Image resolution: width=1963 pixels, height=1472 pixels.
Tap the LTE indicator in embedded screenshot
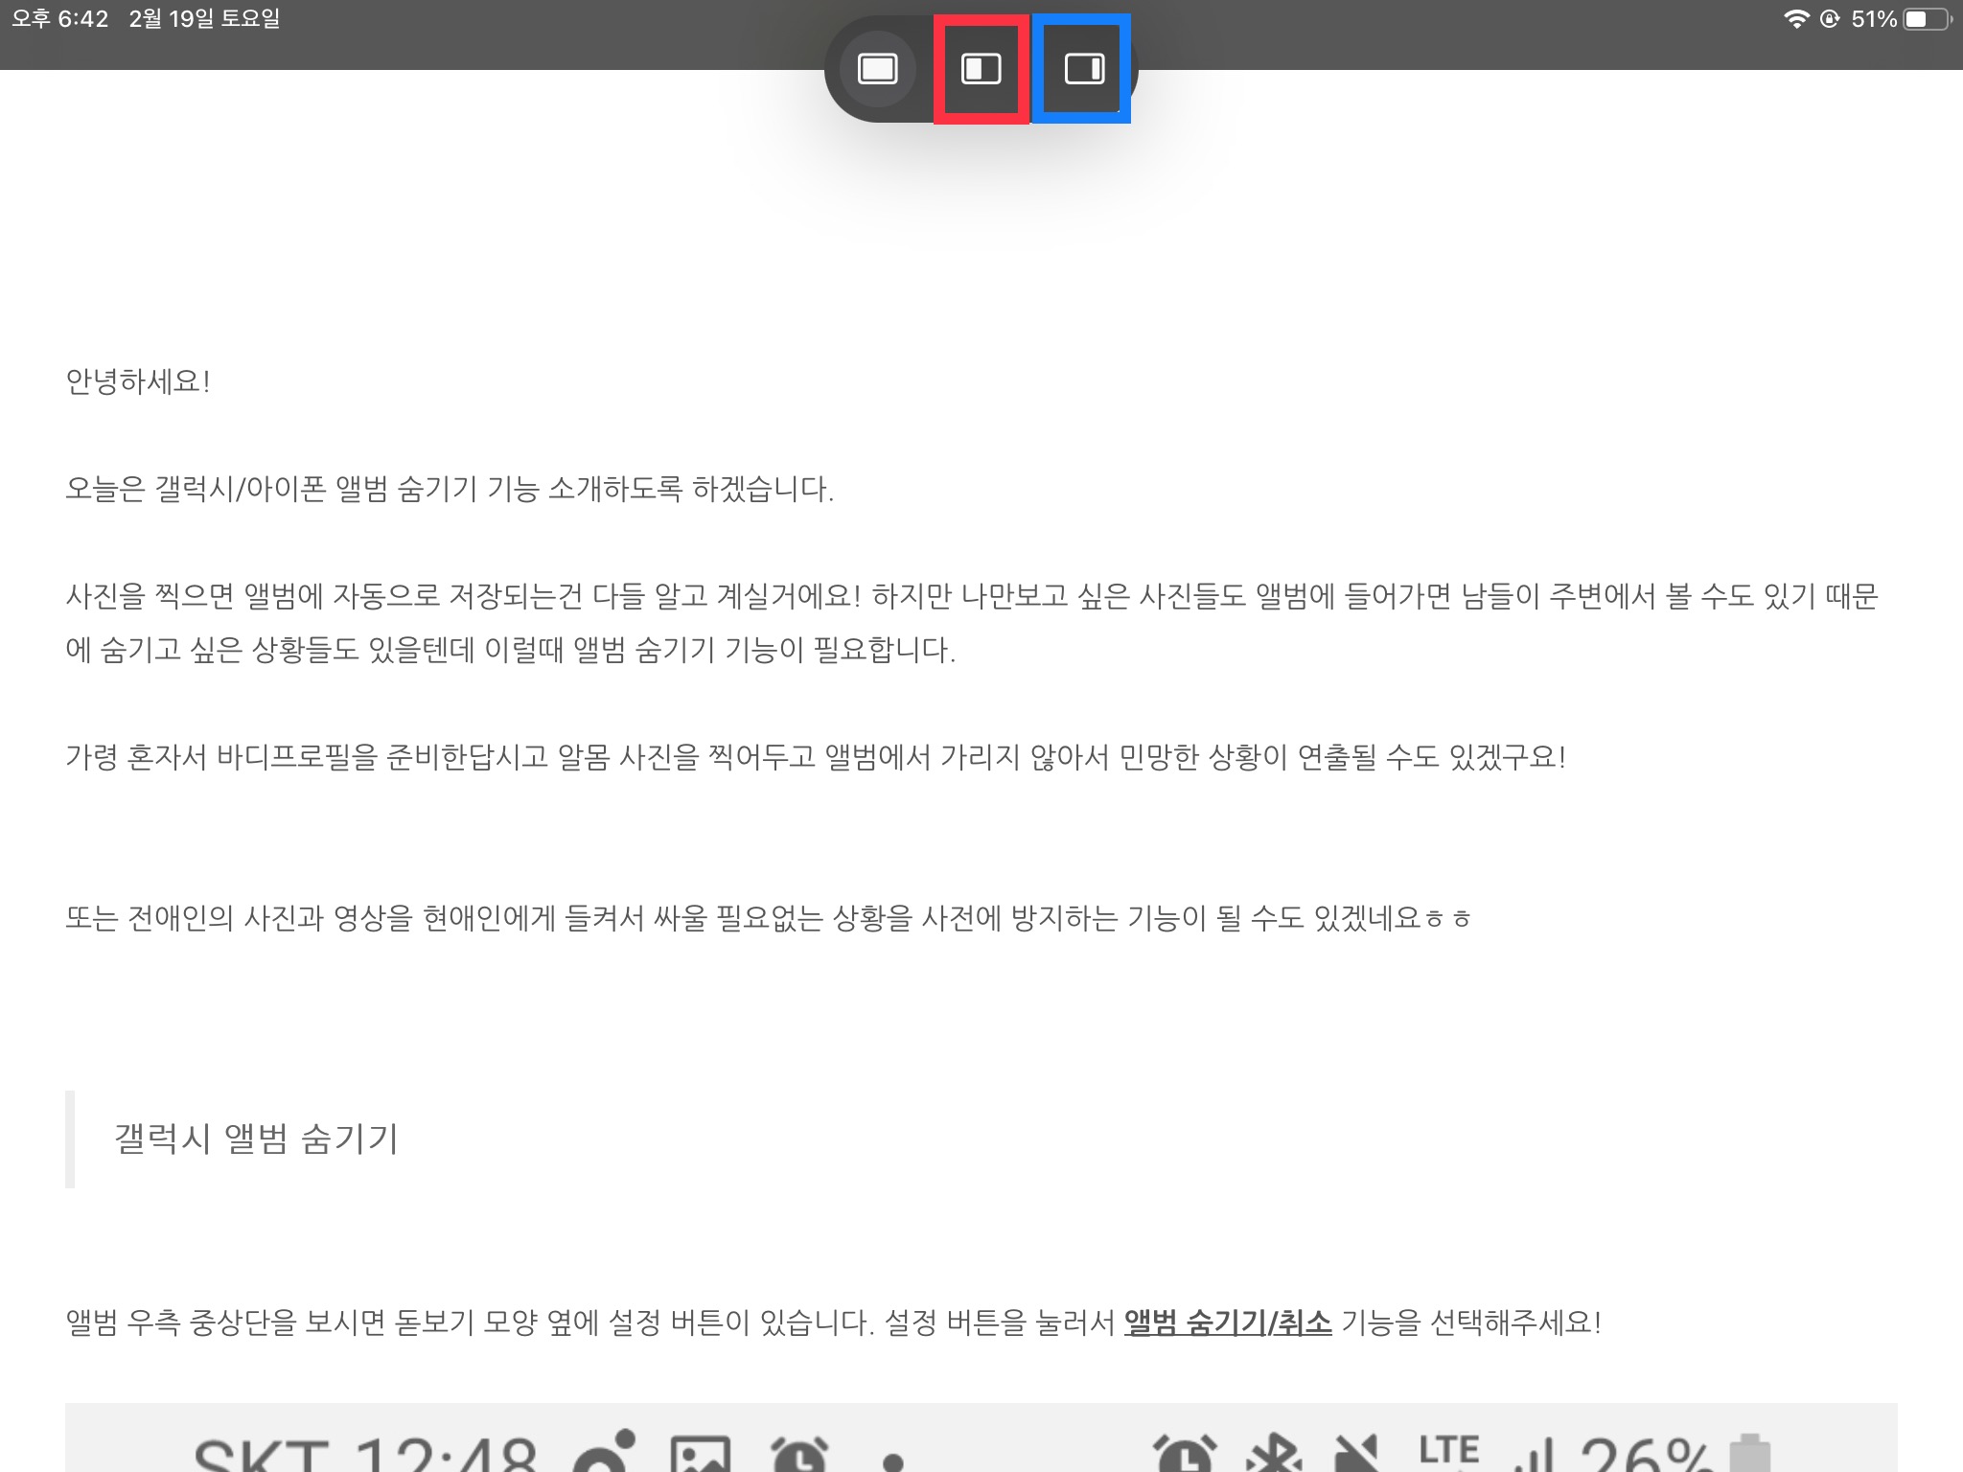pyautogui.click(x=1448, y=1451)
